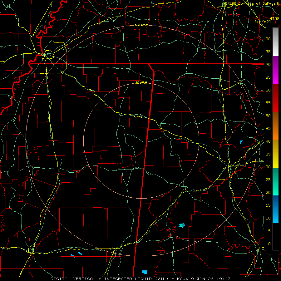Click the small blue echo near the east edge
Viewport: 281px width, 281px height.
241,142
